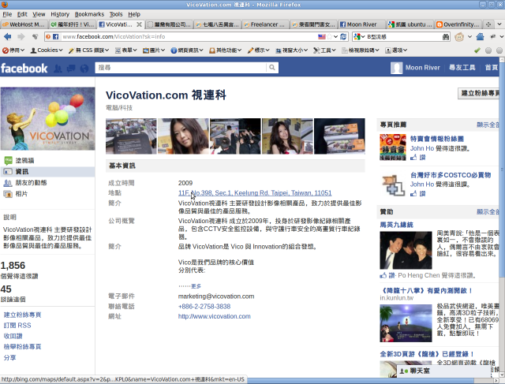Click the green checkmark web developer icon
505x384 pixels.
(x=477, y=50)
